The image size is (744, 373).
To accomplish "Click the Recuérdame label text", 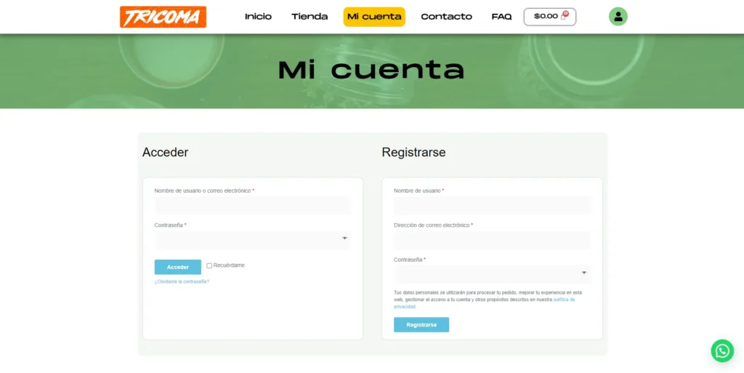I will point(229,265).
